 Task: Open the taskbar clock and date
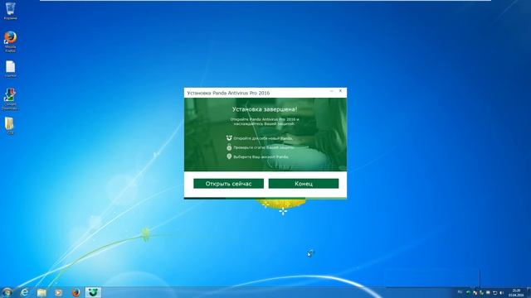pyautogui.click(x=516, y=292)
